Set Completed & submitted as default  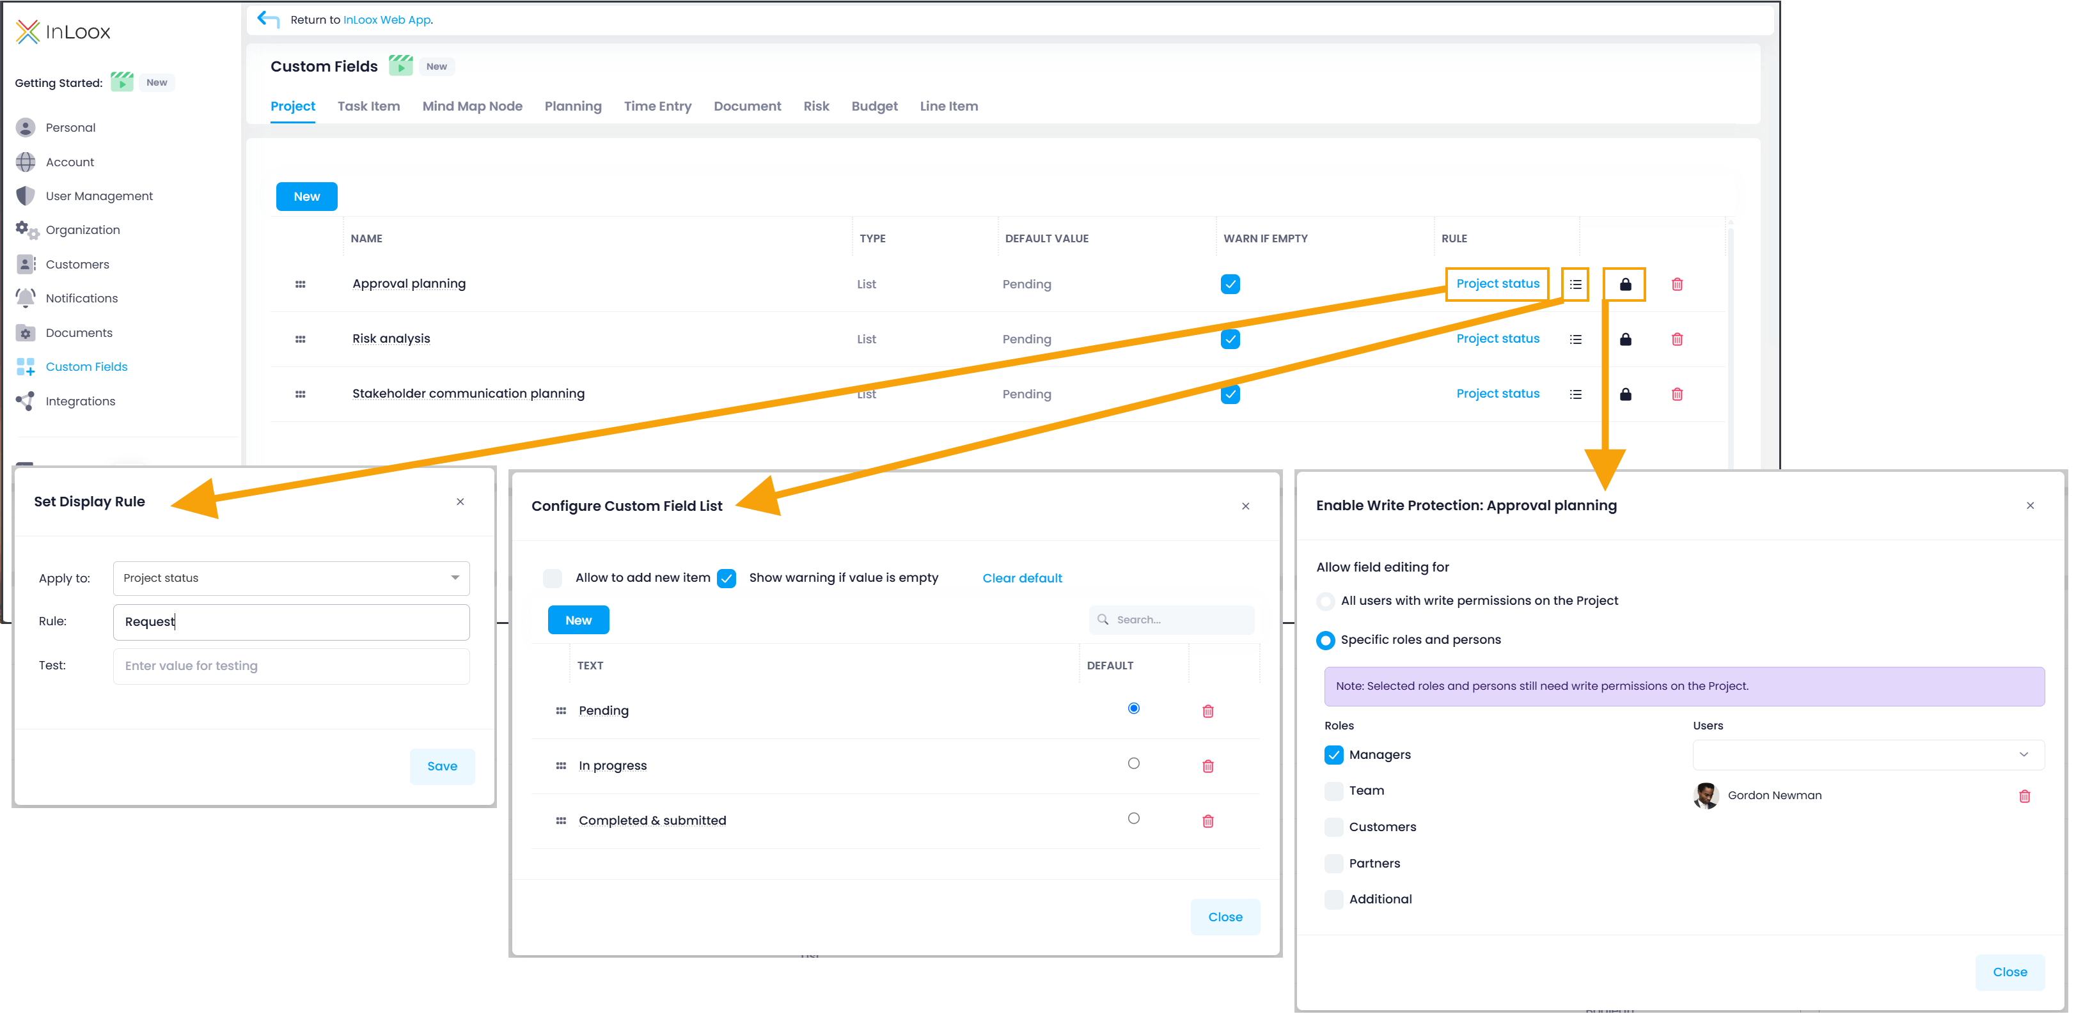pyautogui.click(x=1133, y=818)
